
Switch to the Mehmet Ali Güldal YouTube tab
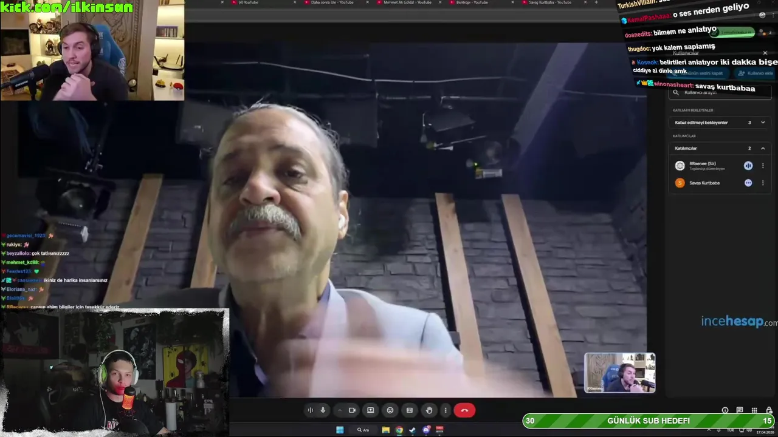(407, 2)
